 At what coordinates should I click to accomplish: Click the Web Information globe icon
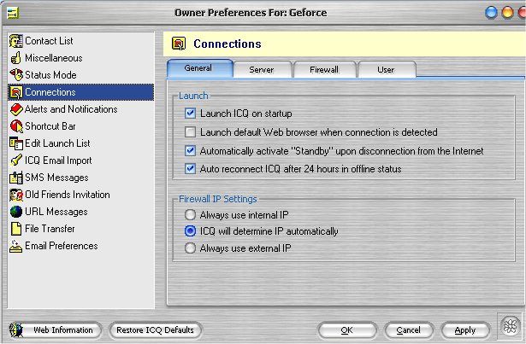pyautogui.click(x=16, y=330)
